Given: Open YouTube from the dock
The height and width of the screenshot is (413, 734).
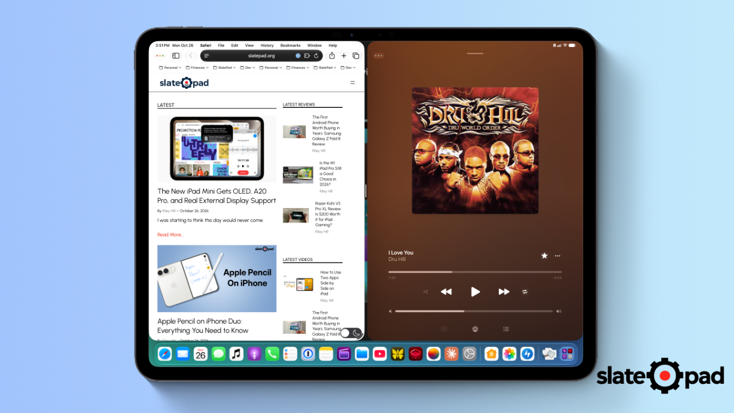Looking at the screenshot, I should pos(380,354).
